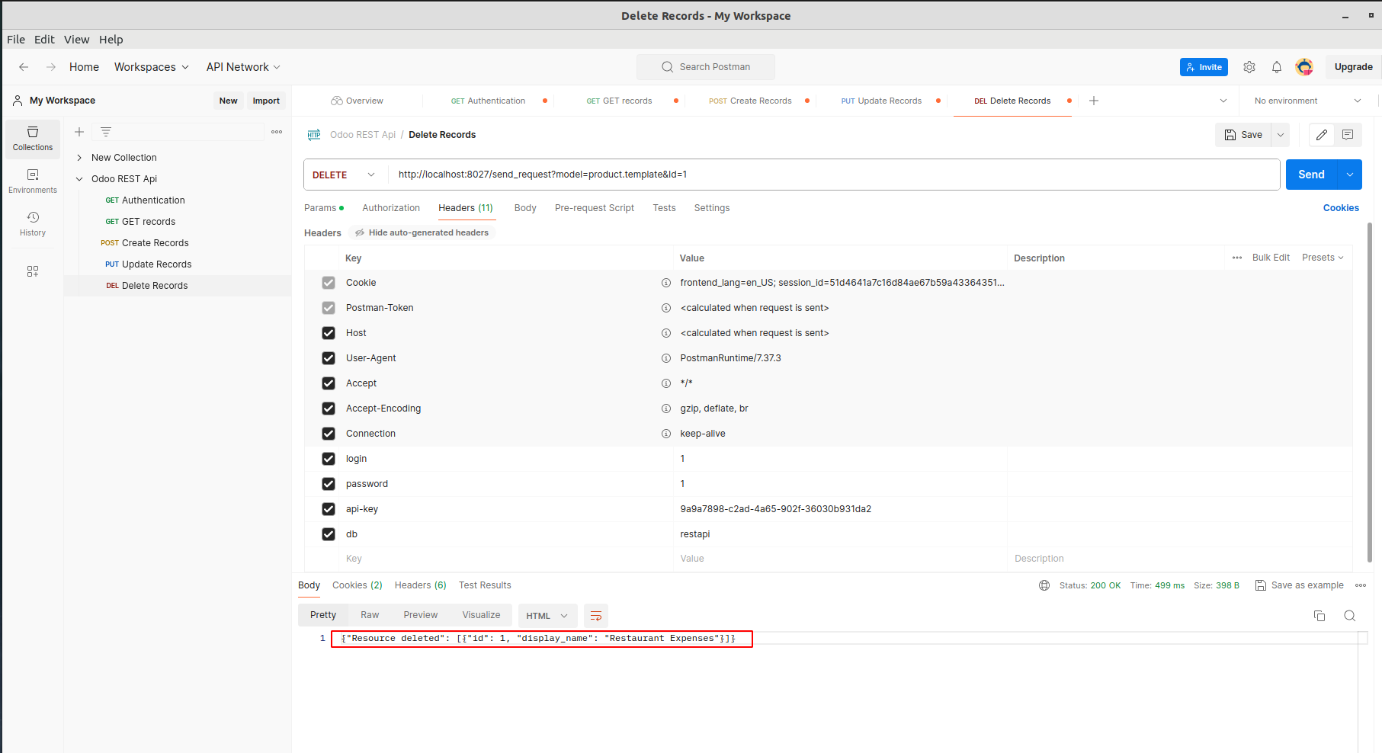Open the tab list overflow chevron
This screenshot has height=753, width=1382.
point(1223,101)
